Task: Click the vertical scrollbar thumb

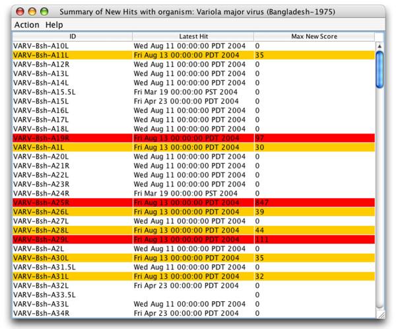Action: [379, 69]
